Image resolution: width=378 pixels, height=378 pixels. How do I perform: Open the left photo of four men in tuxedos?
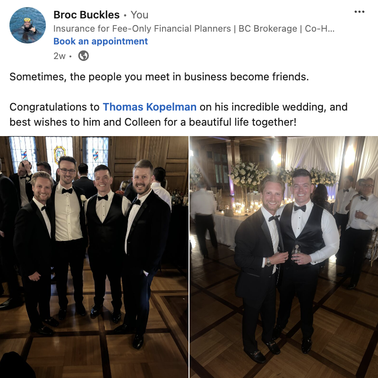94,257
